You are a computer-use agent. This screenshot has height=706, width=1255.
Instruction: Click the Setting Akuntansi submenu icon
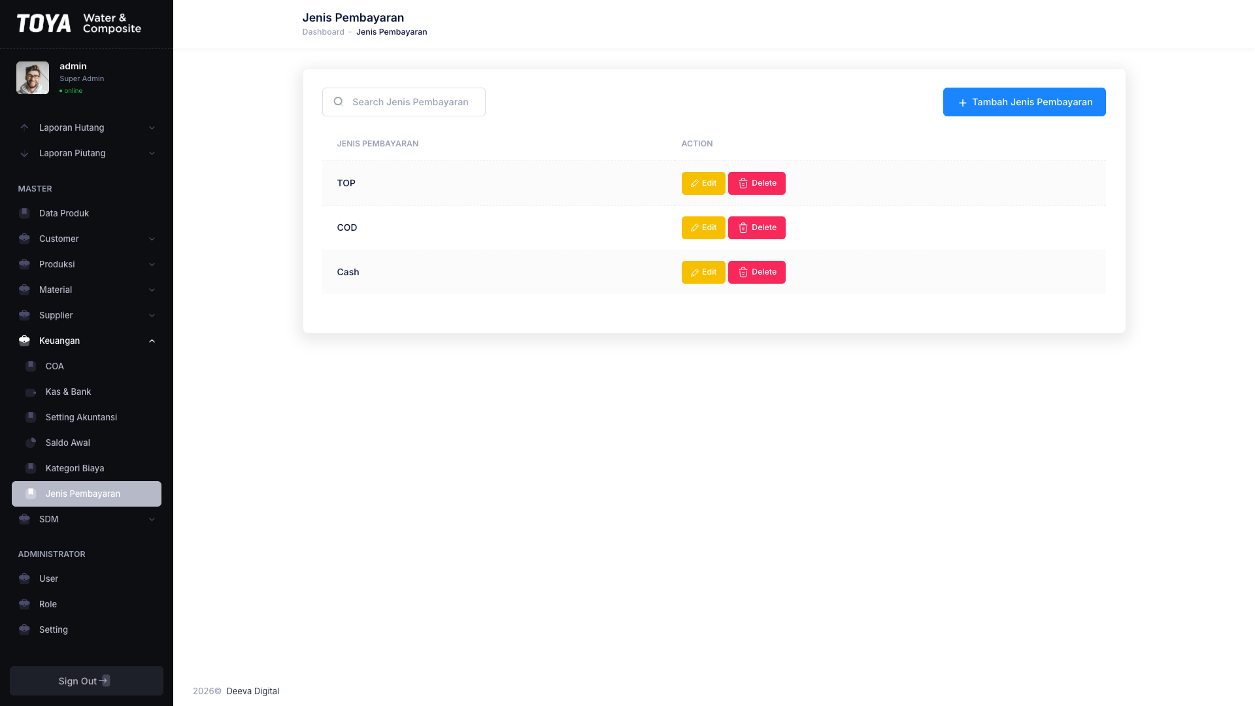pos(31,417)
